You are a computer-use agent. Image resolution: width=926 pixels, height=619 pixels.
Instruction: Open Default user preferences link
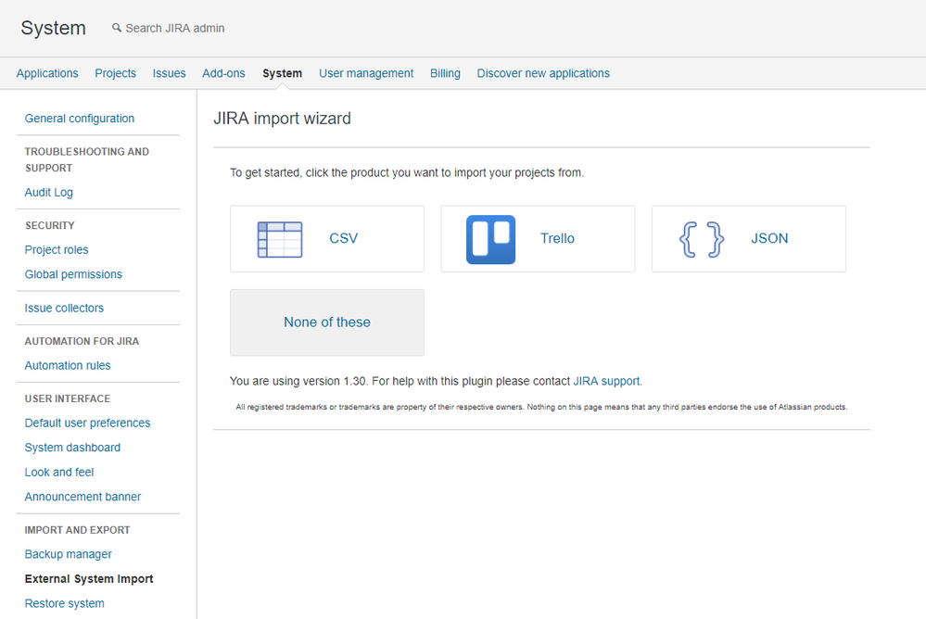pyautogui.click(x=87, y=423)
